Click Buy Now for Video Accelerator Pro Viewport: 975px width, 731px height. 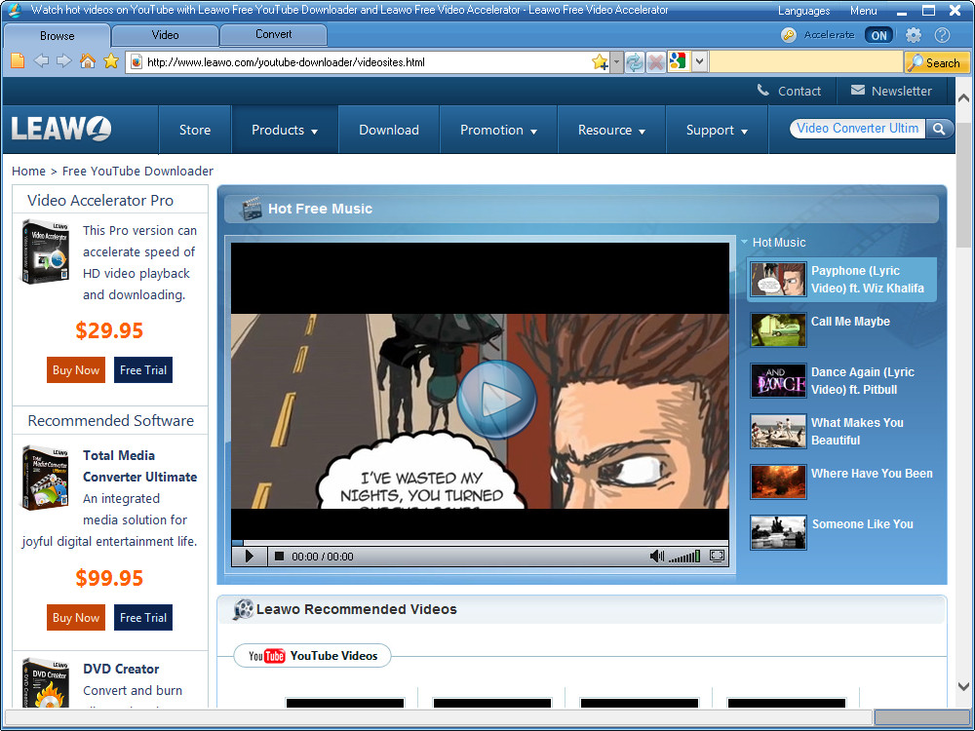(x=76, y=369)
